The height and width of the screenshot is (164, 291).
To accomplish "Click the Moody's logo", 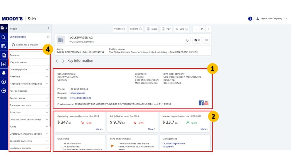I will click(x=12, y=19).
